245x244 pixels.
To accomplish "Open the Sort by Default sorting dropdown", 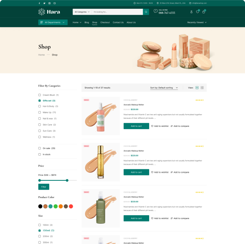I will pos(164,88).
